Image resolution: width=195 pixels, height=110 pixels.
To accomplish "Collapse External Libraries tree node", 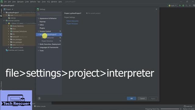I will [4, 20].
